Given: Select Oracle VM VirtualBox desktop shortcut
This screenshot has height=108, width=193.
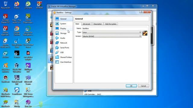Looking at the screenshot, I should 17,68.
